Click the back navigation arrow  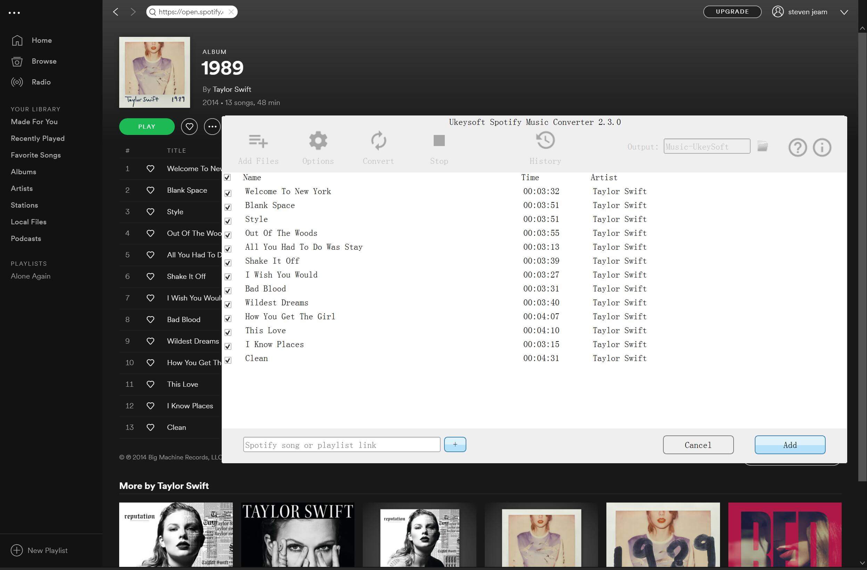tap(116, 11)
